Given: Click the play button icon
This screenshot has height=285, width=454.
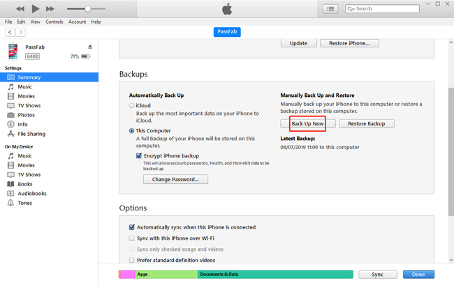Looking at the screenshot, I should coord(36,8).
